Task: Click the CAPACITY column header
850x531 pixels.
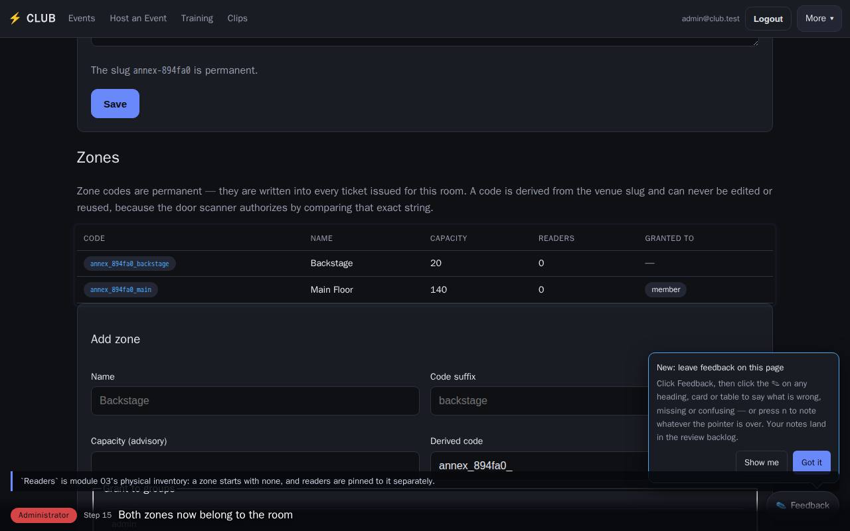Action: [x=449, y=238]
